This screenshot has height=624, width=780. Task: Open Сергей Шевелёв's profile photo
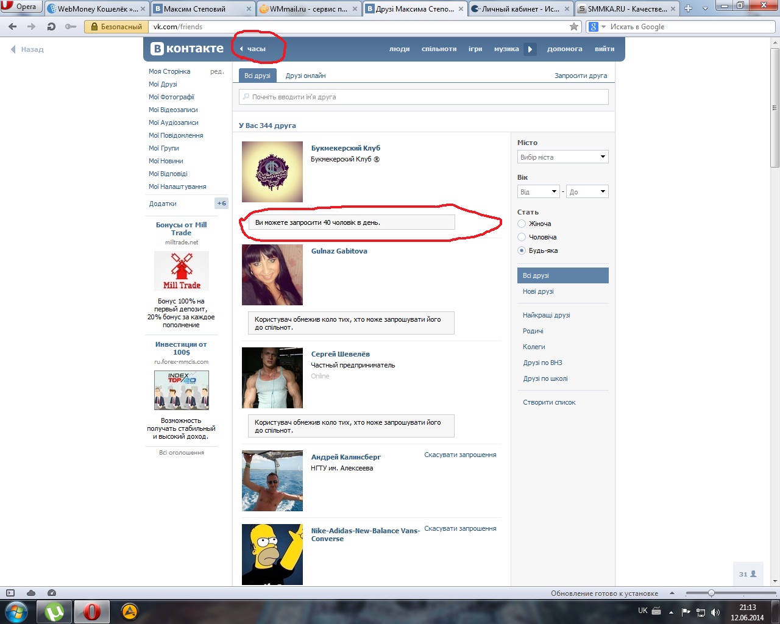pos(272,378)
